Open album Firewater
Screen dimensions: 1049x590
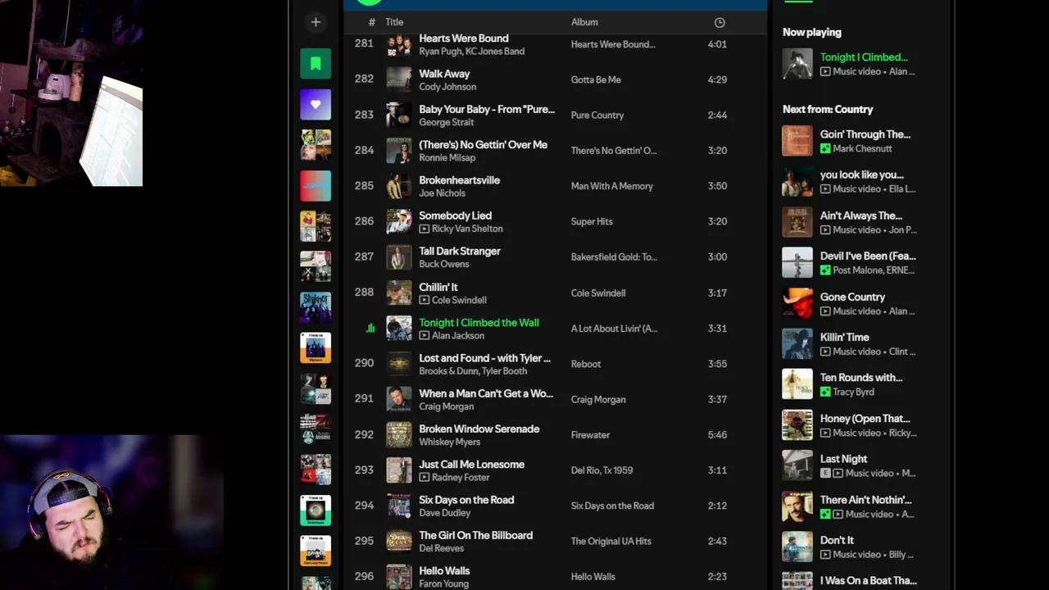click(591, 435)
